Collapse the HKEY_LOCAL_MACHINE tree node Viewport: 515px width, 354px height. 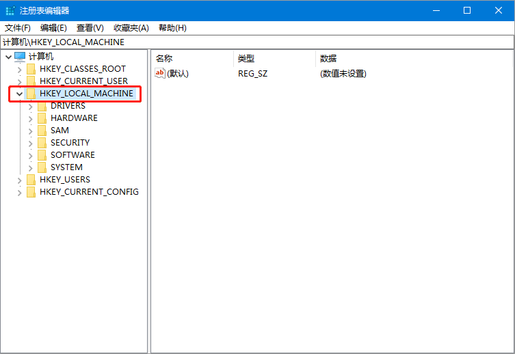(x=19, y=94)
